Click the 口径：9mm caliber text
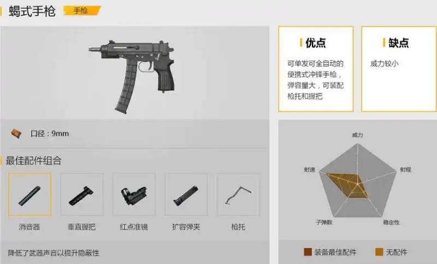Viewport: 437px width, 264px height. [50, 133]
